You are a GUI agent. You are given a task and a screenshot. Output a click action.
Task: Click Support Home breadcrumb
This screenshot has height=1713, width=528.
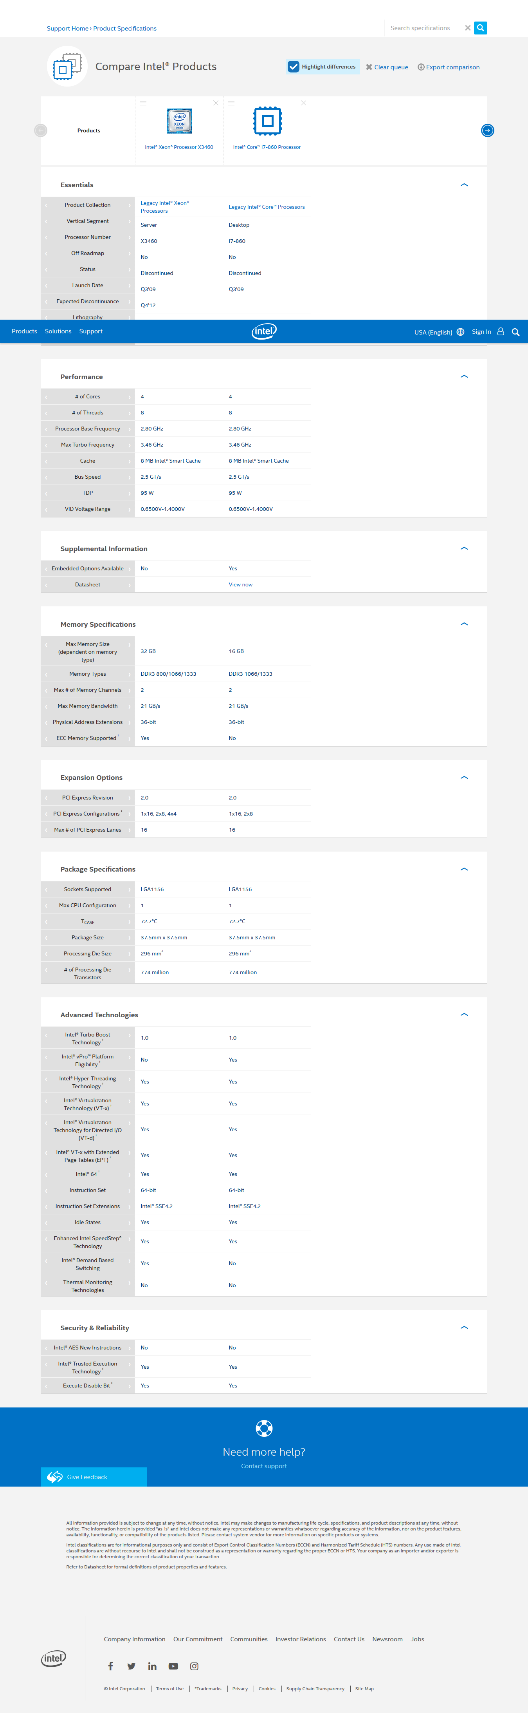(68, 29)
